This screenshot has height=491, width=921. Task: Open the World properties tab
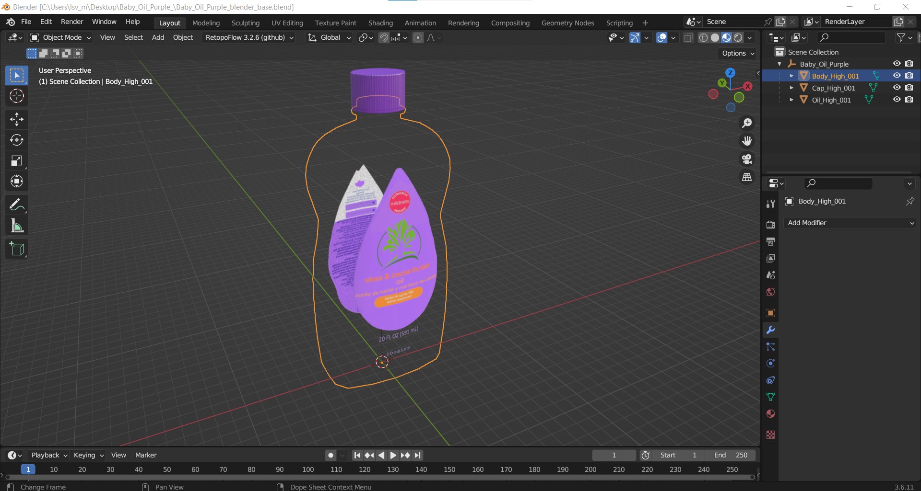click(x=770, y=292)
